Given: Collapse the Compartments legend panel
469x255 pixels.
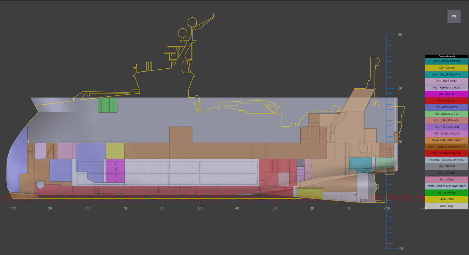Looking at the screenshot, I should click(447, 56).
